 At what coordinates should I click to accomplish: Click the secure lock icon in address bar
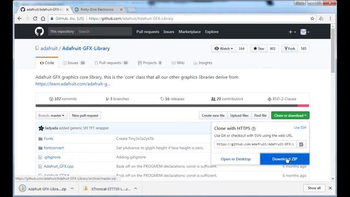pyautogui.click(x=52, y=19)
